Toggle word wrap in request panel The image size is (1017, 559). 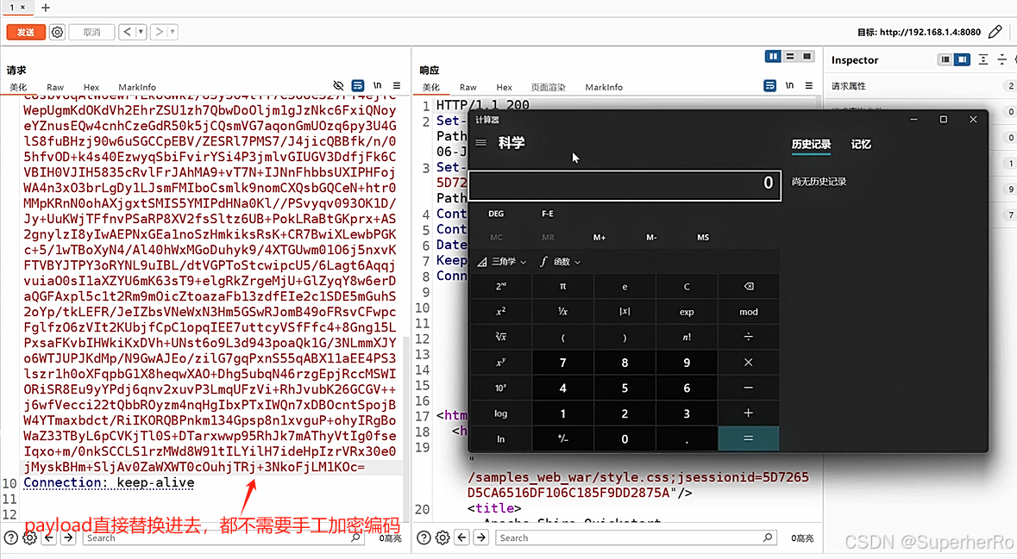357,85
